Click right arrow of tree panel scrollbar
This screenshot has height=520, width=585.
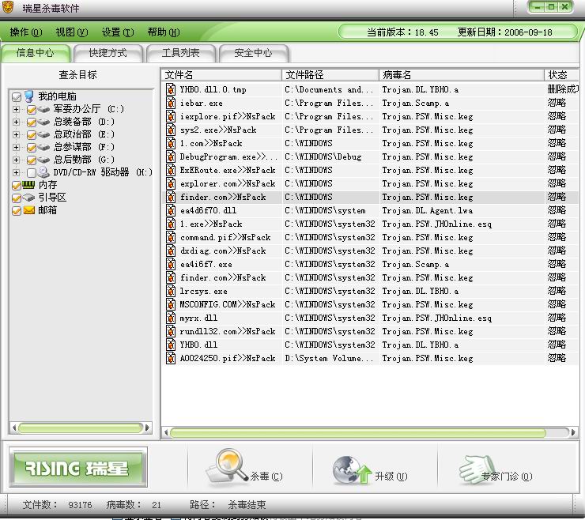pyautogui.click(x=147, y=428)
